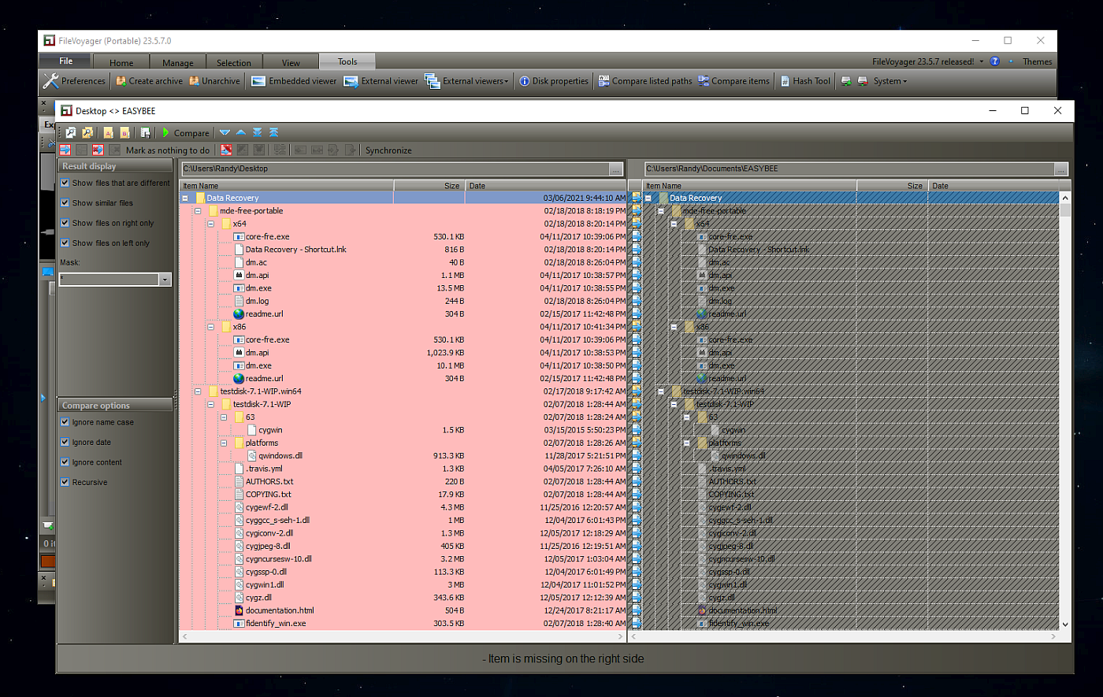Open Preferences from the Tools ribbon

[x=74, y=81]
